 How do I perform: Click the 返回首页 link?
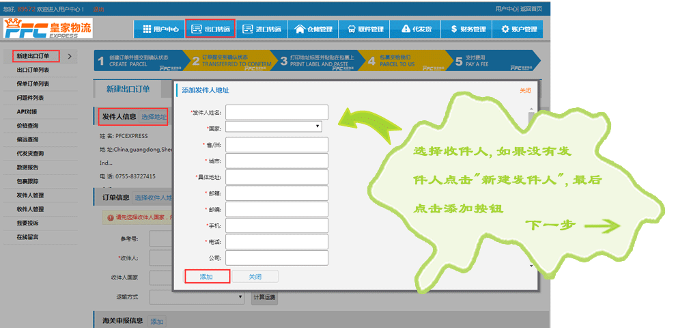point(531,9)
